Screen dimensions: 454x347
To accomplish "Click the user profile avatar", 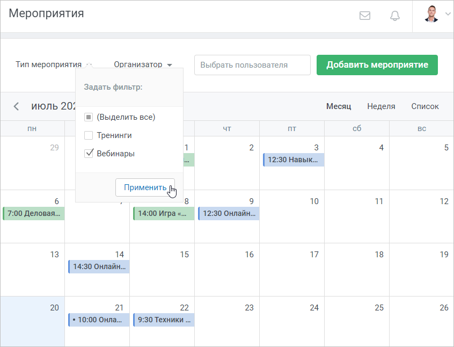I will 431,14.
